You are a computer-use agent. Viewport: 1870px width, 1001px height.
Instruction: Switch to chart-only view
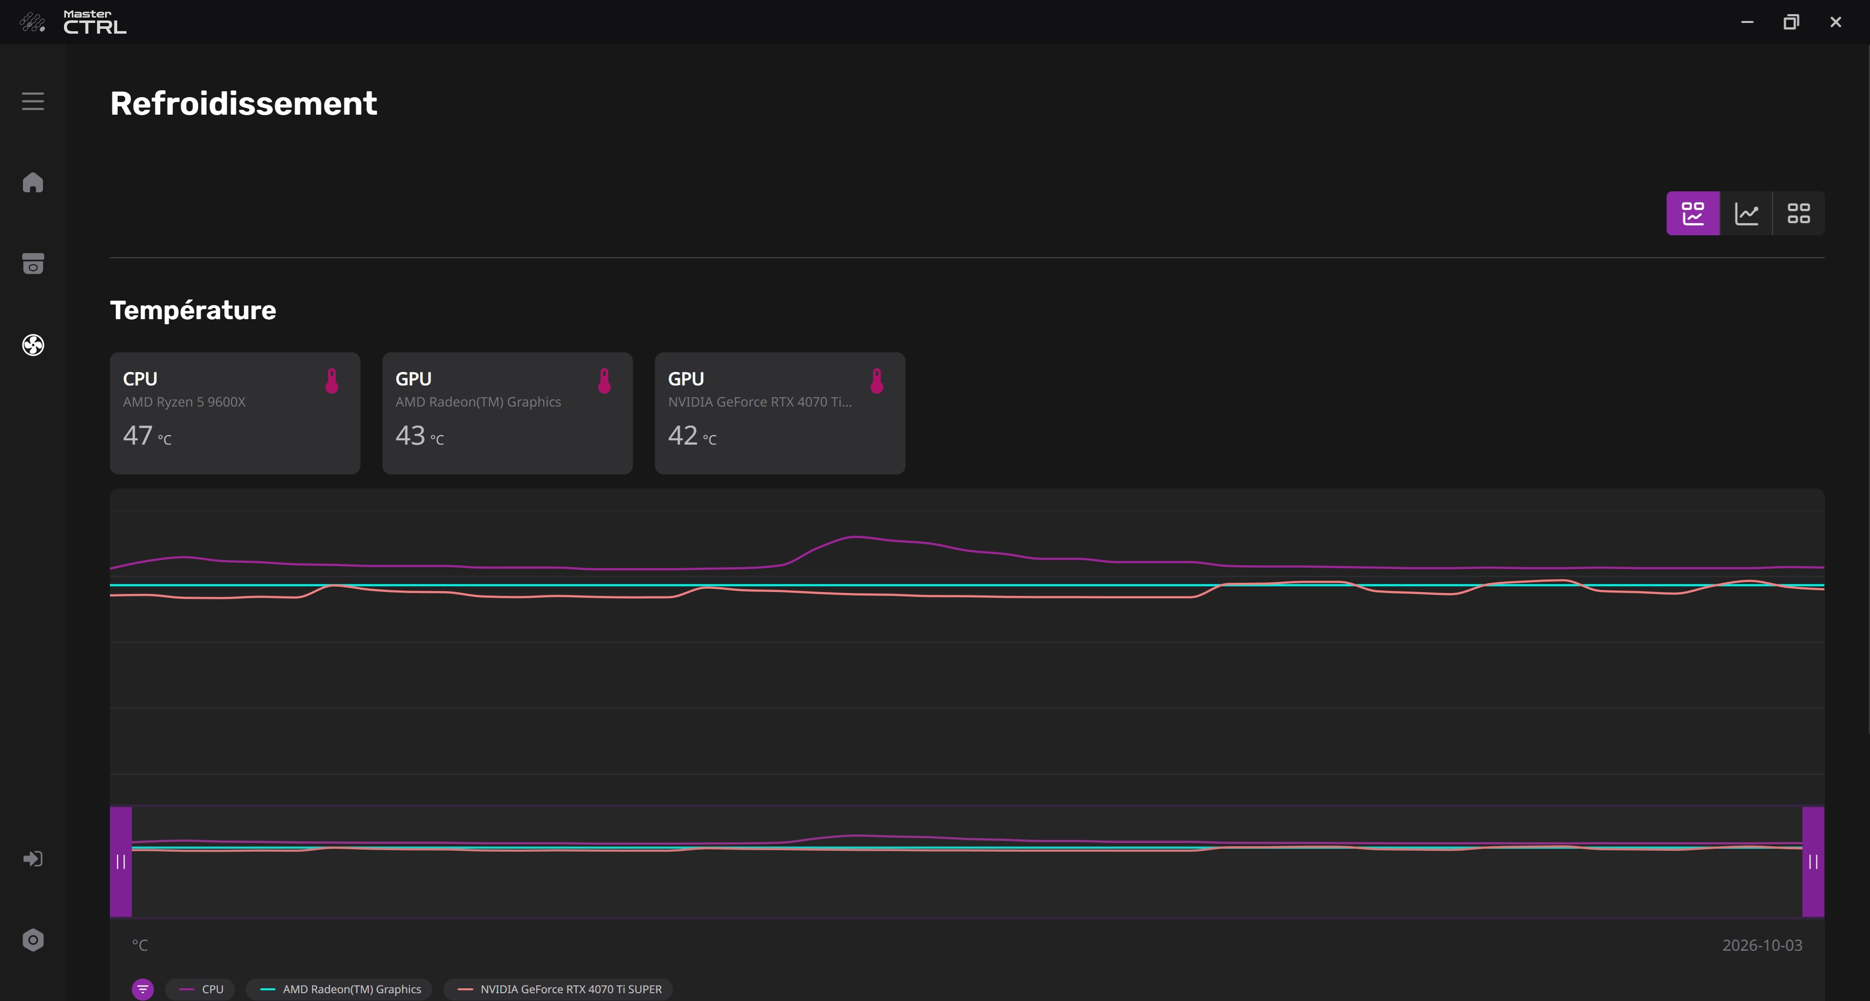(1746, 213)
